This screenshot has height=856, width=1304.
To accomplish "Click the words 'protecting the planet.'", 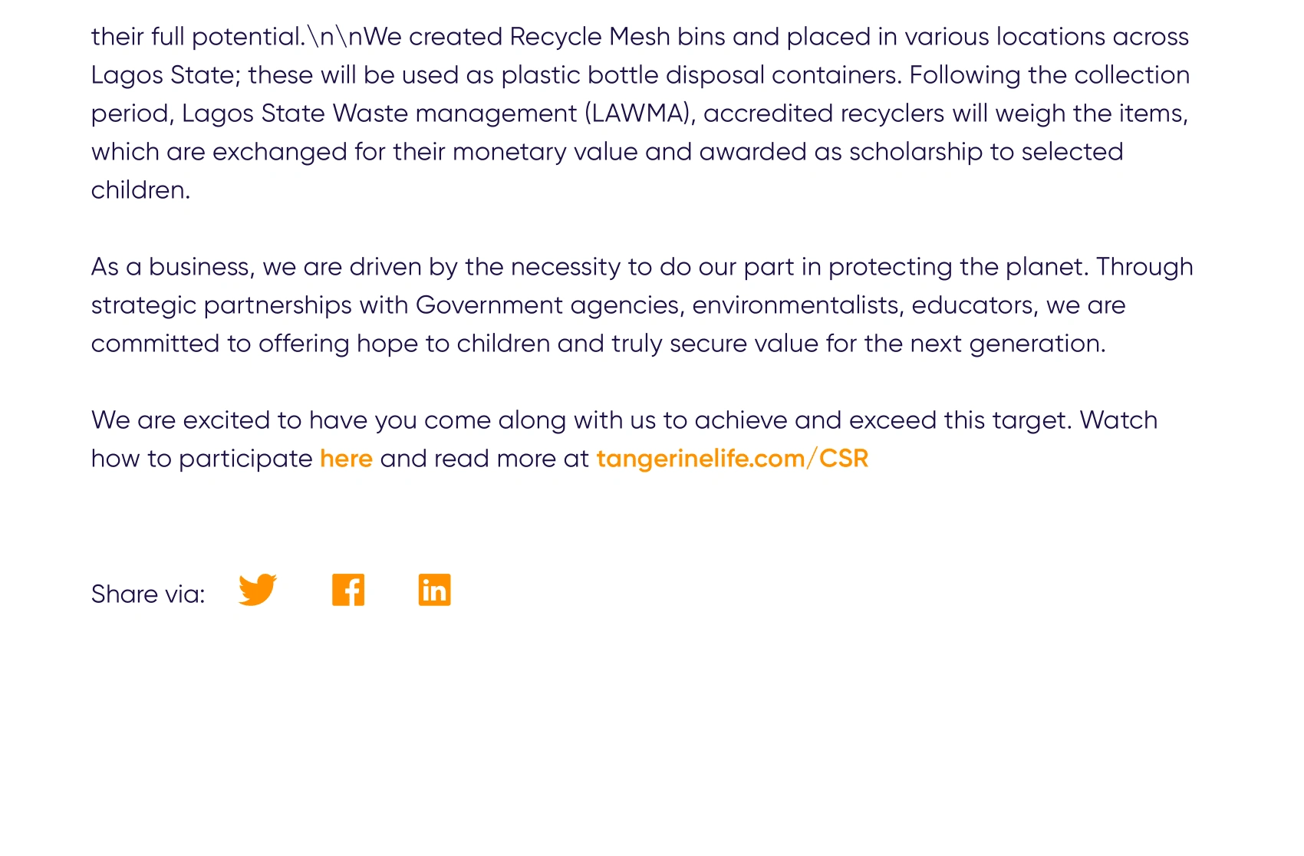I will pos(959,267).
